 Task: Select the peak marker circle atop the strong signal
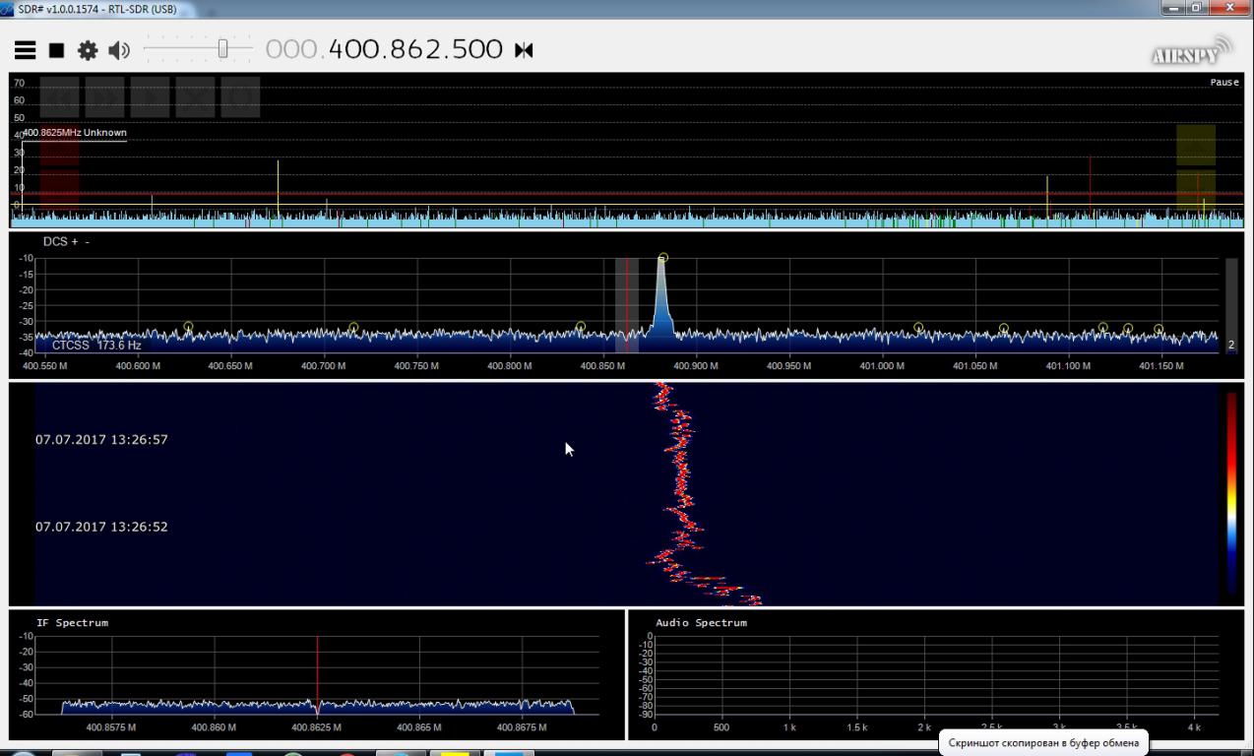pyautogui.click(x=663, y=258)
